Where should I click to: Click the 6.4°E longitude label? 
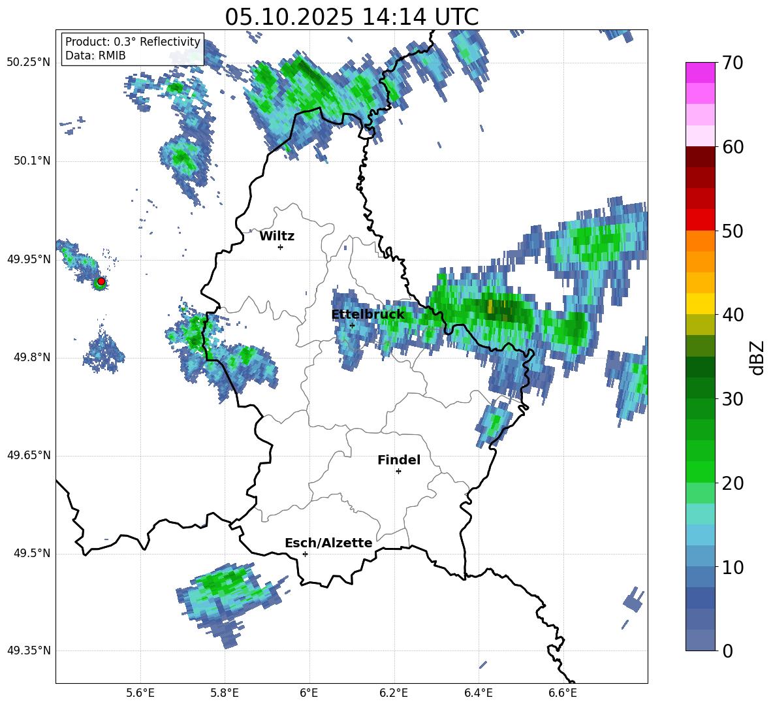pos(478,693)
